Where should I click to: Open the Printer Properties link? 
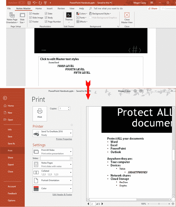[x=64, y=139]
